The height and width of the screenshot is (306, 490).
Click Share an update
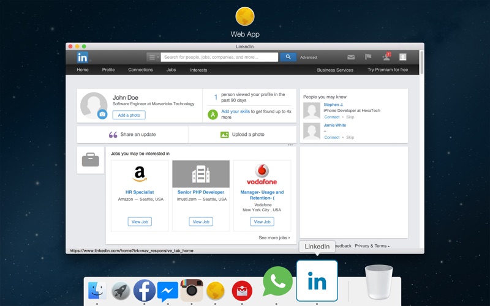pyautogui.click(x=138, y=135)
